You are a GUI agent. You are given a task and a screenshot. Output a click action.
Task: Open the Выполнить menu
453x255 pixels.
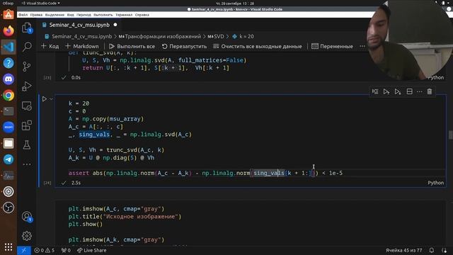[x=103, y=15]
